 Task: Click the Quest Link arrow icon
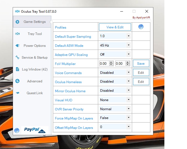18,93
